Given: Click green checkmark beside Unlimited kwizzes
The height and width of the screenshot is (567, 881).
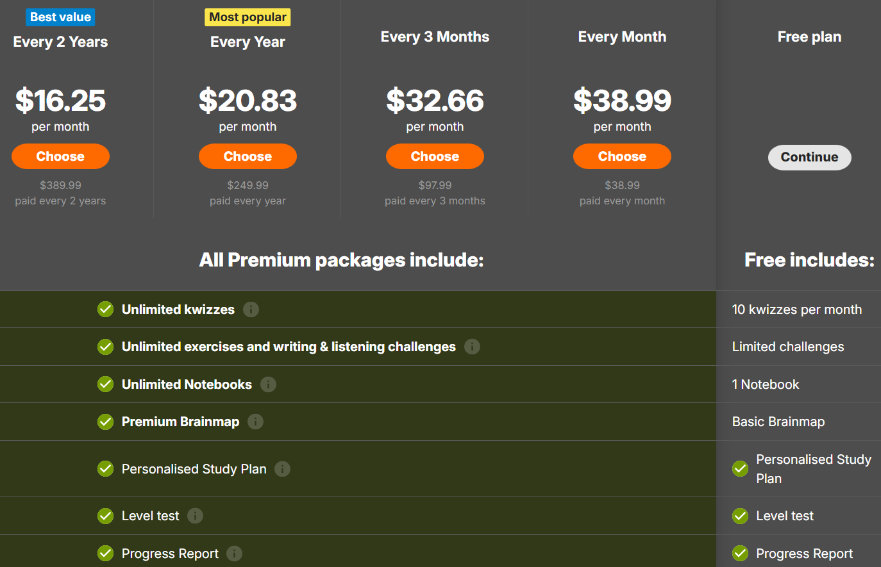Looking at the screenshot, I should pyautogui.click(x=105, y=309).
